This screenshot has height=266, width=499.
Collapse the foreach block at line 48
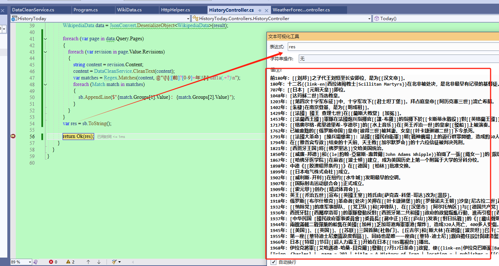(x=45, y=85)
